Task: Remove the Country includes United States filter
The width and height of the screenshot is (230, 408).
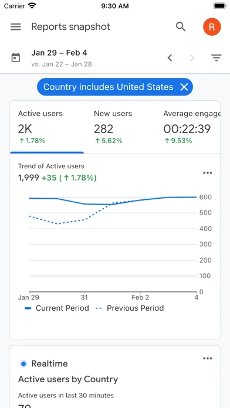Action: coord(184,87)
